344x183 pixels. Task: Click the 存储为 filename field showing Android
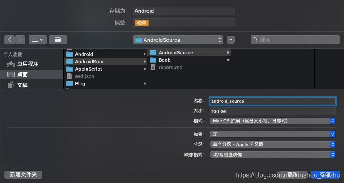click(x=184, y=11)
